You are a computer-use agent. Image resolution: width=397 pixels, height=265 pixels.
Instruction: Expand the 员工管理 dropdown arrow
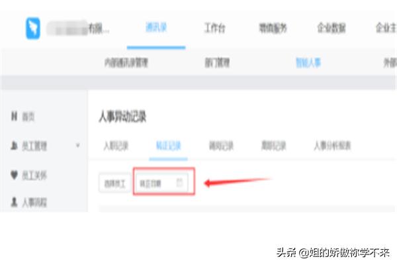[77, 146]
